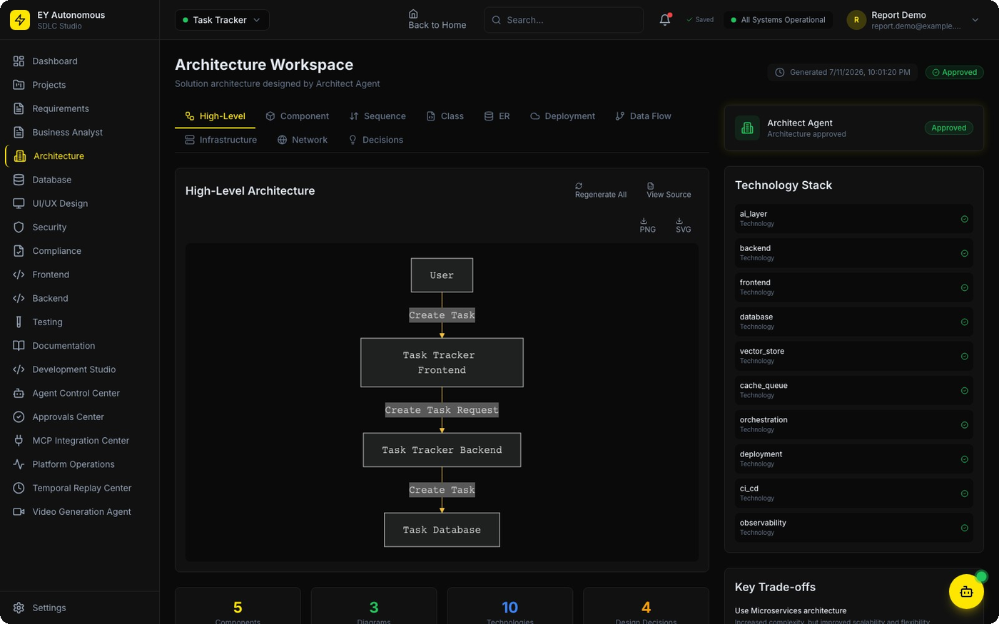This screenshot has width=999, height=624.
Task: Click the Temporal Replay Center clock icon
Action: tap(19, 488)
